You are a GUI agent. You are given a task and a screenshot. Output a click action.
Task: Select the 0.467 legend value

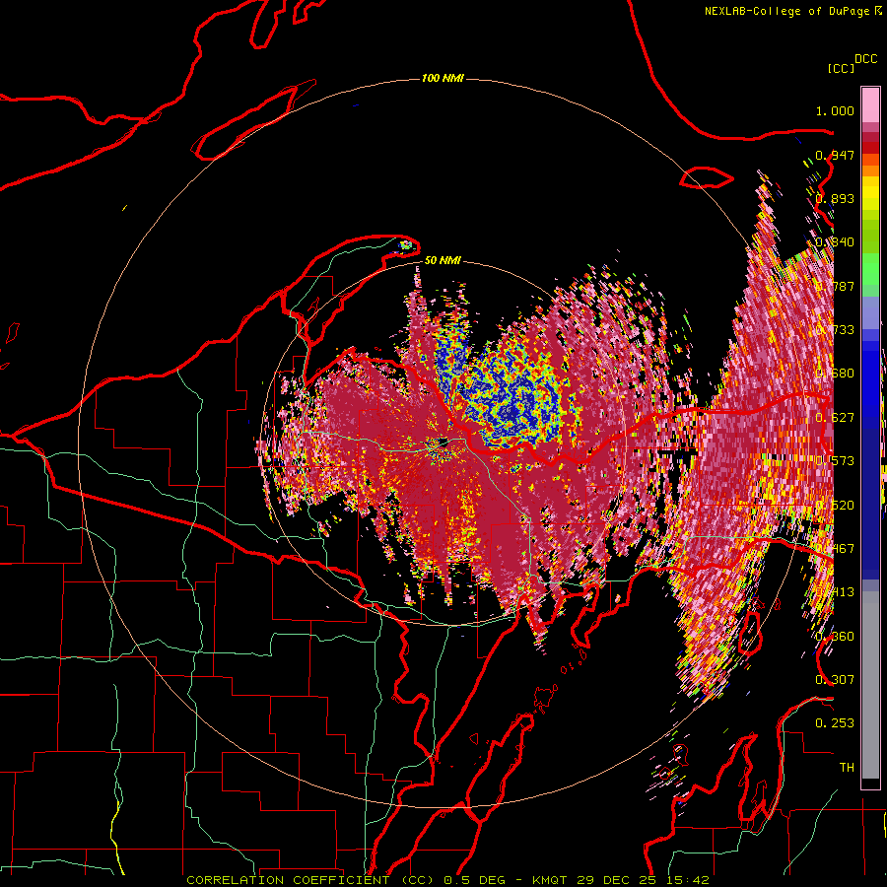pos(835,549)
